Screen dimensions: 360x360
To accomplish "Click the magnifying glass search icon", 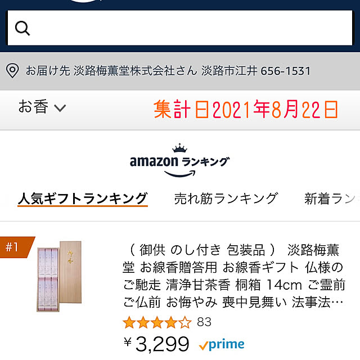I will tap(22, 29).
